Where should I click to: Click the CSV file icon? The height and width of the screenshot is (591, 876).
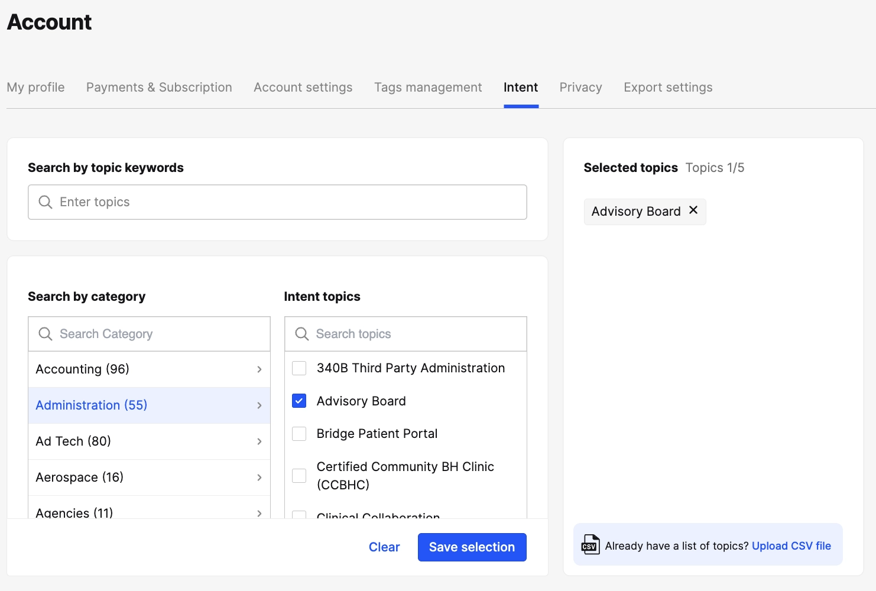[590, 545]
